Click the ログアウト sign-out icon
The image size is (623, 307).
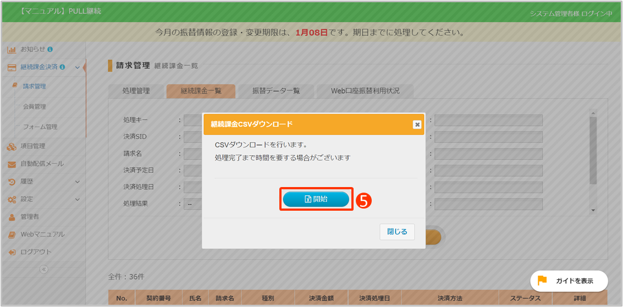pyautogui.click(x=11, y=252)
